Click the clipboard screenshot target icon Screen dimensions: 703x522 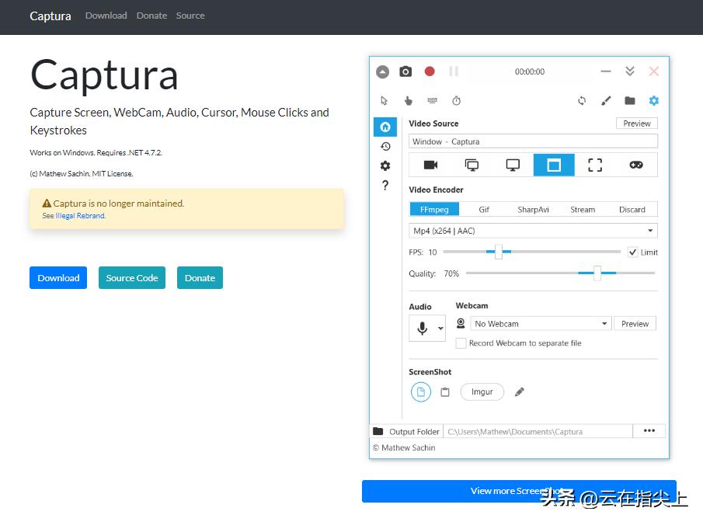coord(445,392)
